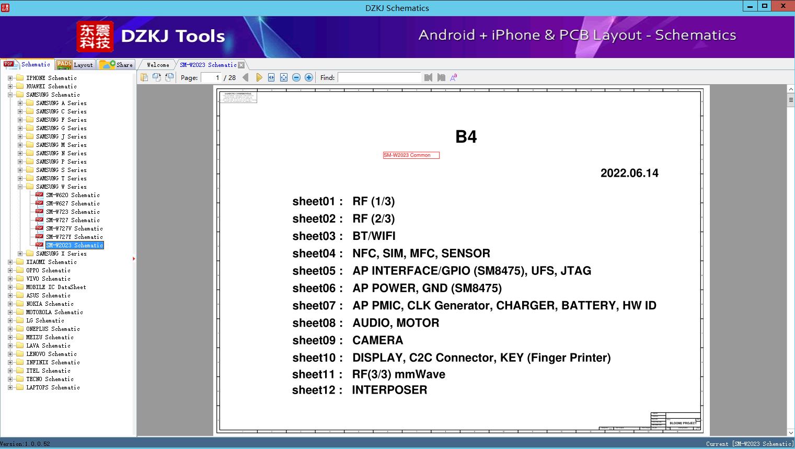Viewport: 795px width, 449px height.
Task: Expand the XIAOMI Schematic node
Action: 10,262
